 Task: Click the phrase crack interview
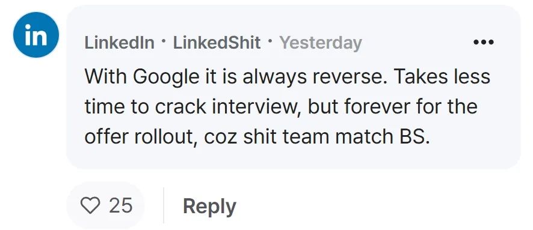coord(228,107)
